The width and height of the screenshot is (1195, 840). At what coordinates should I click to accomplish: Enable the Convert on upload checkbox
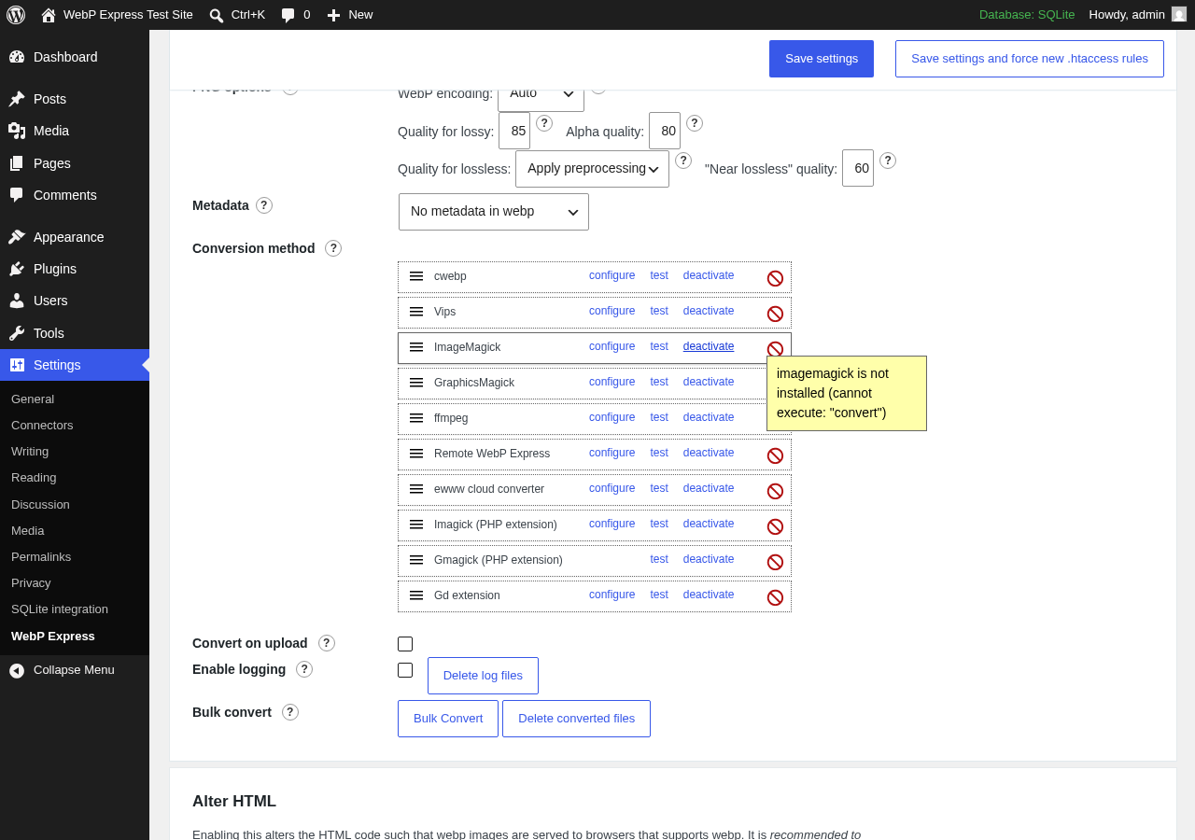point(405,644)
